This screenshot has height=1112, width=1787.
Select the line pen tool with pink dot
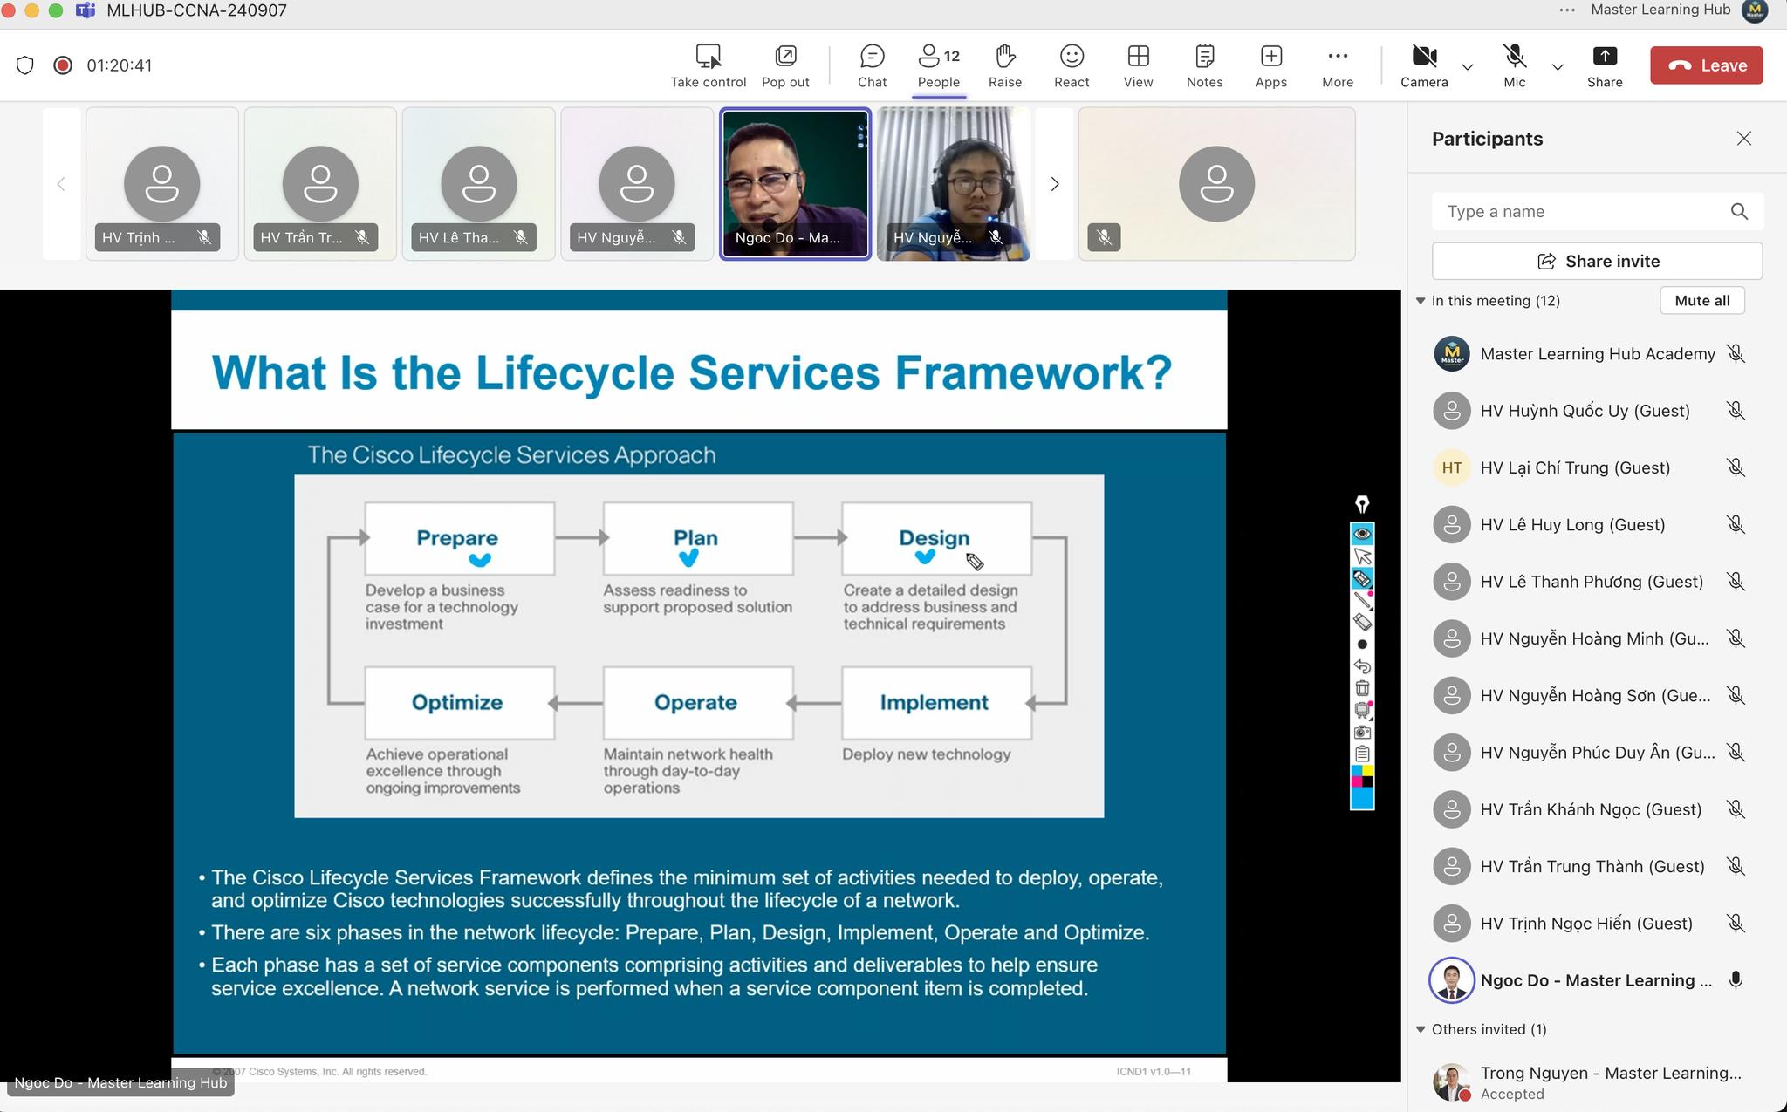[x=1362, y=600]
